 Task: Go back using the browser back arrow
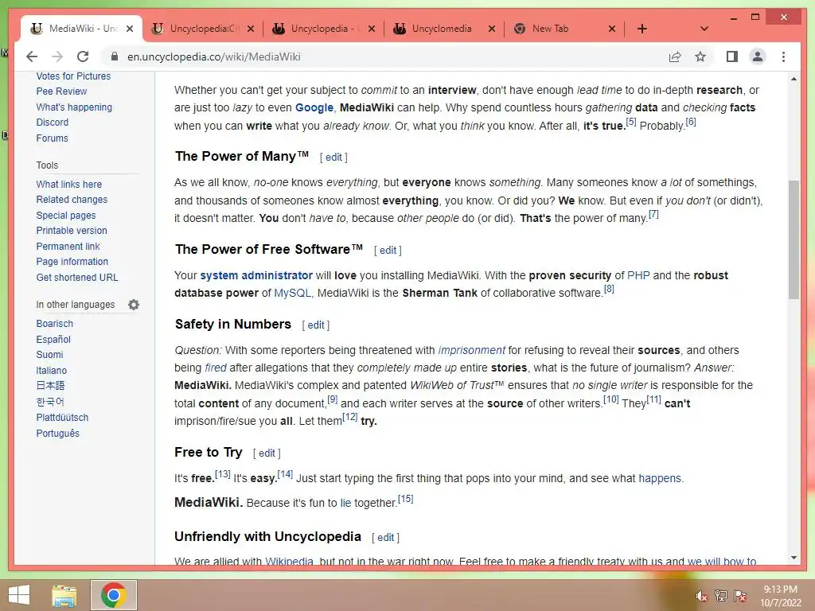[32, 56]
